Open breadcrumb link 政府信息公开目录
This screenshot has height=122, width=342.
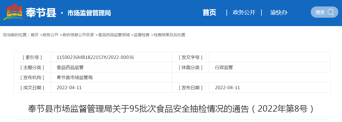78,35
